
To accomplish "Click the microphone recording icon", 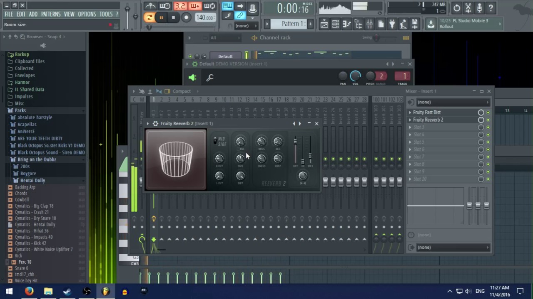I will pyautogui.click(x=480, y=8).
